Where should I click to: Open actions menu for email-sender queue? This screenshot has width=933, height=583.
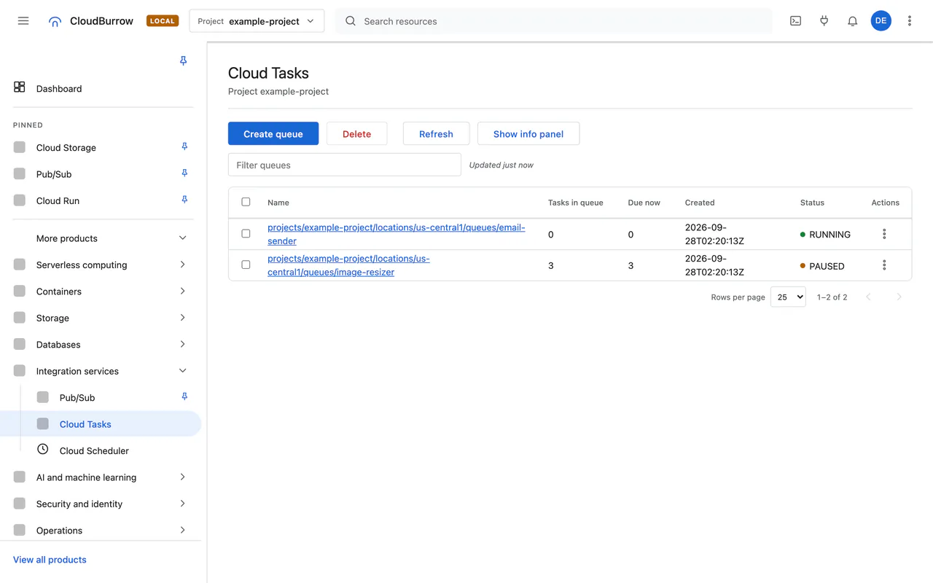(x=884, y=234)
